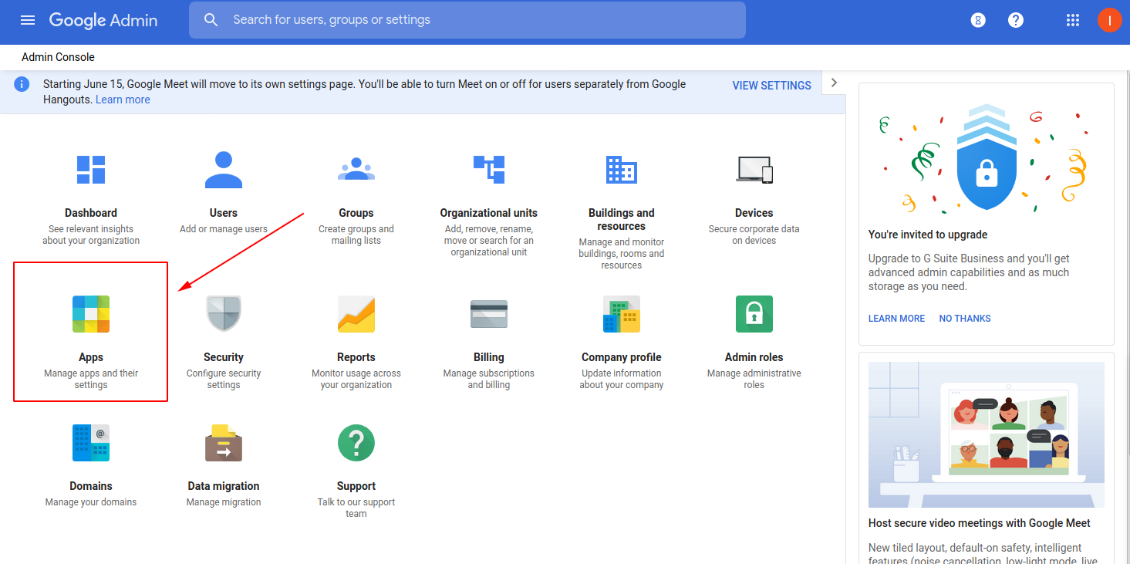The height and width of the screenshot is (564, 1130).
Task: Open the Security shield icon
Action: click(x=224, y=314)
